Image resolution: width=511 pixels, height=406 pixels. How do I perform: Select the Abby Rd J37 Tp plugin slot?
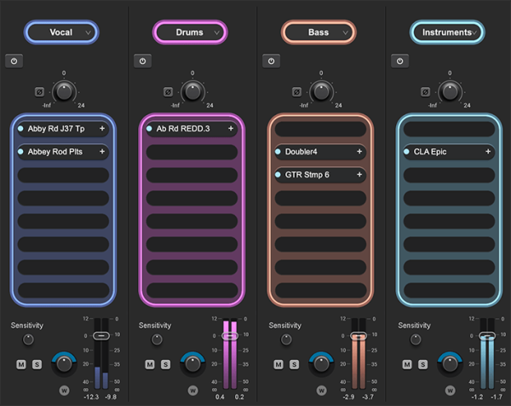(63, 129)
